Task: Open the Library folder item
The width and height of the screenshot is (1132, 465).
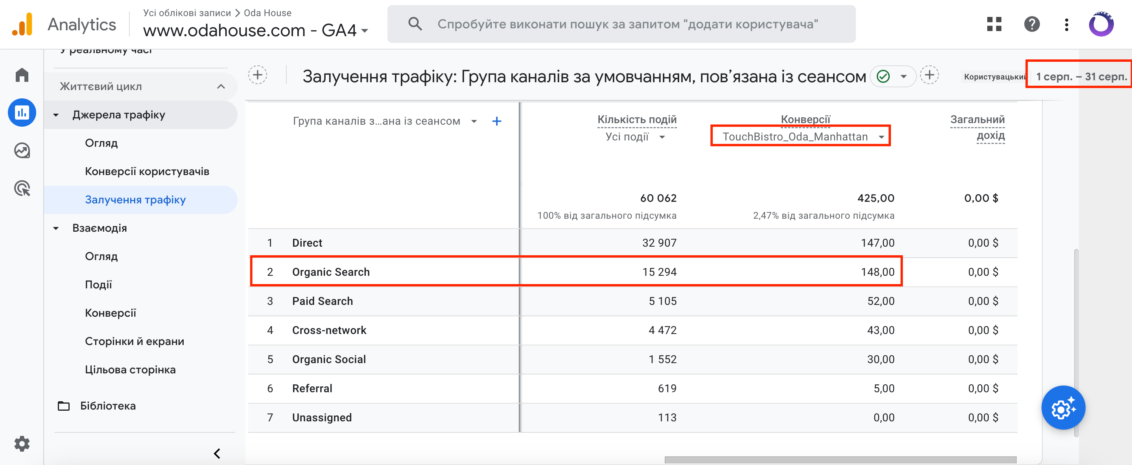Action: (x=97, y=406)
